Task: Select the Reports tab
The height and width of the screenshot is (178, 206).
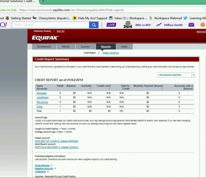Action: click(106, 47)
